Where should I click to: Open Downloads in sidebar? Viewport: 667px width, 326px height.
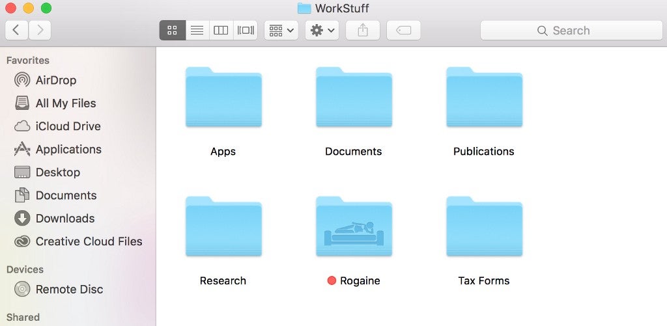(x=78, y=218)
